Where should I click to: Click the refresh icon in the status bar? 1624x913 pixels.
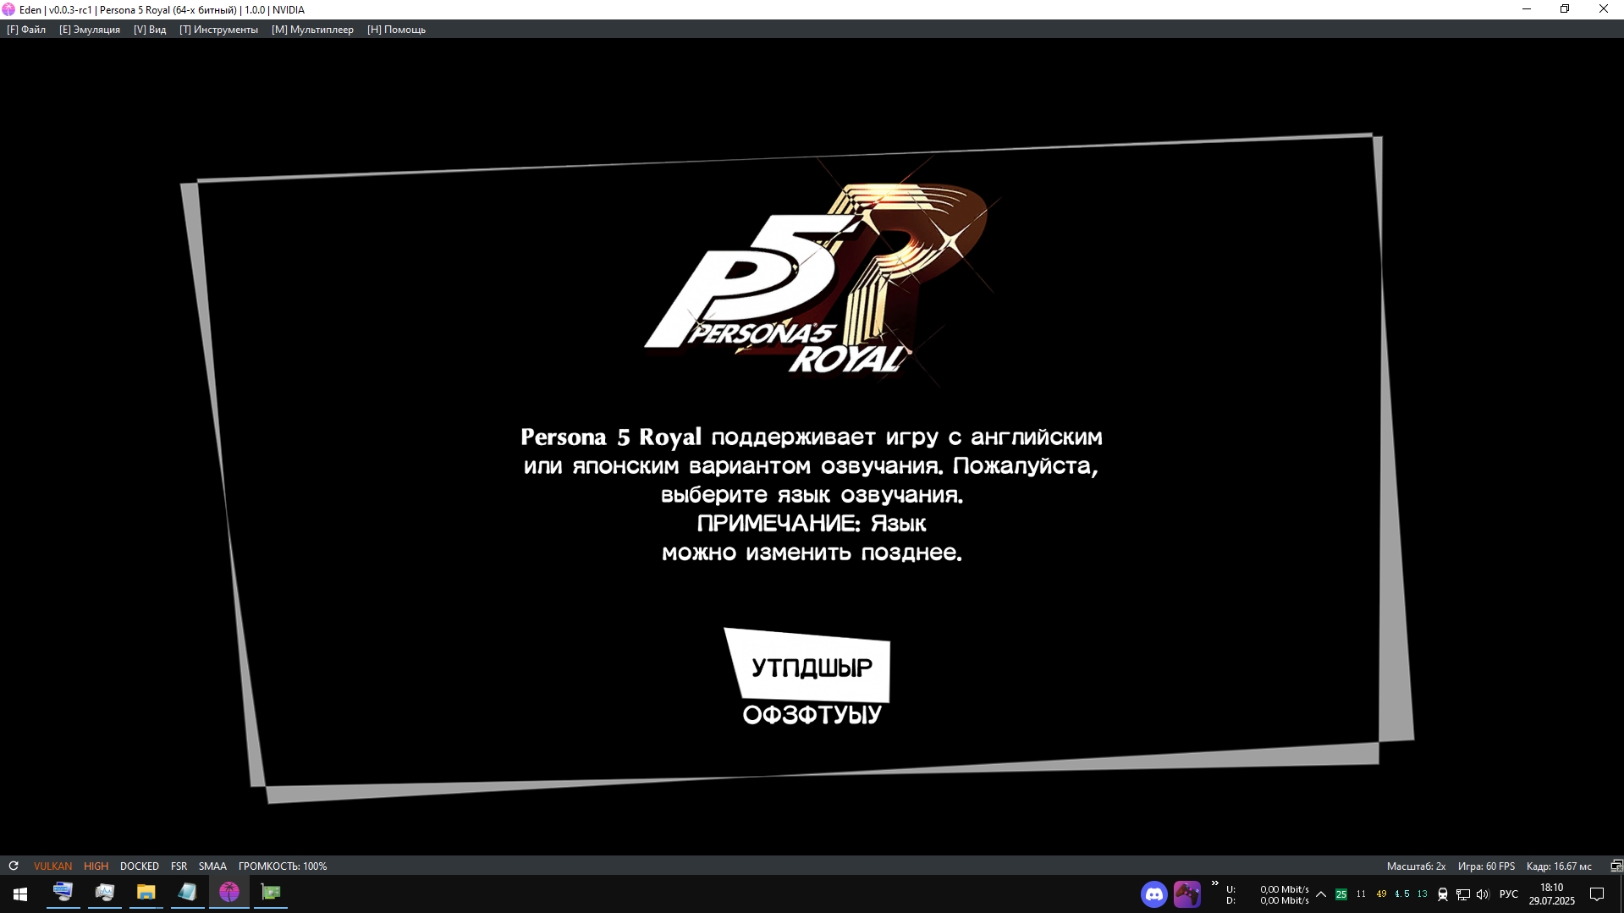pyautogui.click(x=14, y=866)
